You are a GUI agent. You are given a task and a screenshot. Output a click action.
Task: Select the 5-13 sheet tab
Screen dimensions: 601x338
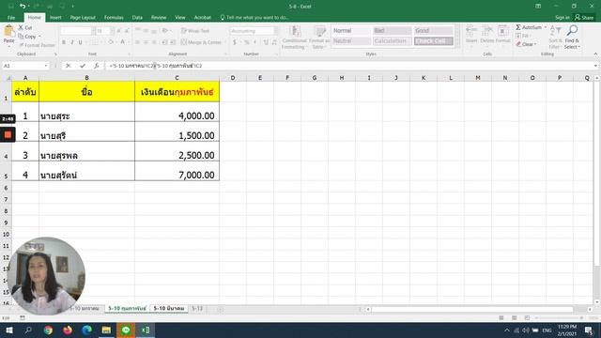pyautogui.click(x=197, y=309)
